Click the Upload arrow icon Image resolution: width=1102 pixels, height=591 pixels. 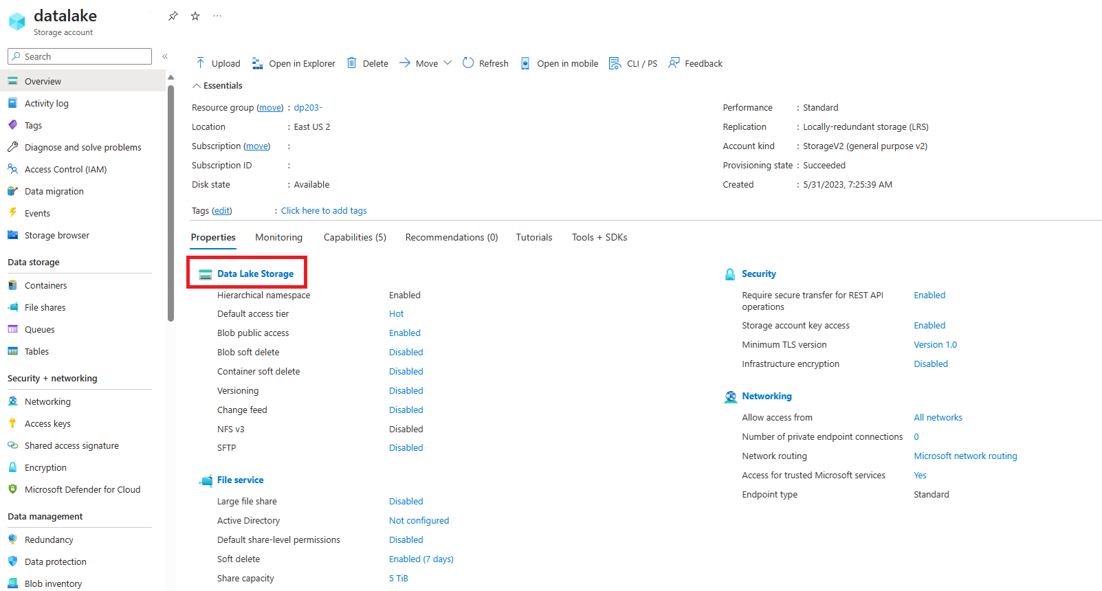click(x=201, y=63)
